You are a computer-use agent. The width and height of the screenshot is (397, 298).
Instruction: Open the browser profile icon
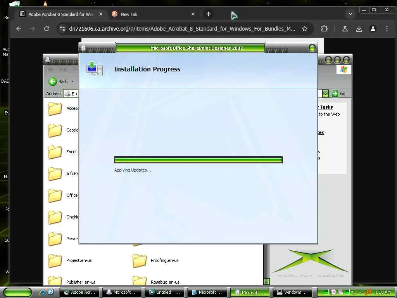tap(373, 29)
